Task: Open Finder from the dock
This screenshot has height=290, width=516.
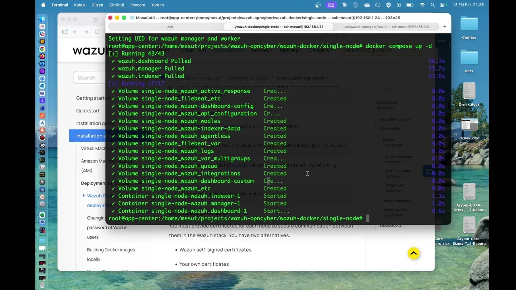Action: (42, 19)
